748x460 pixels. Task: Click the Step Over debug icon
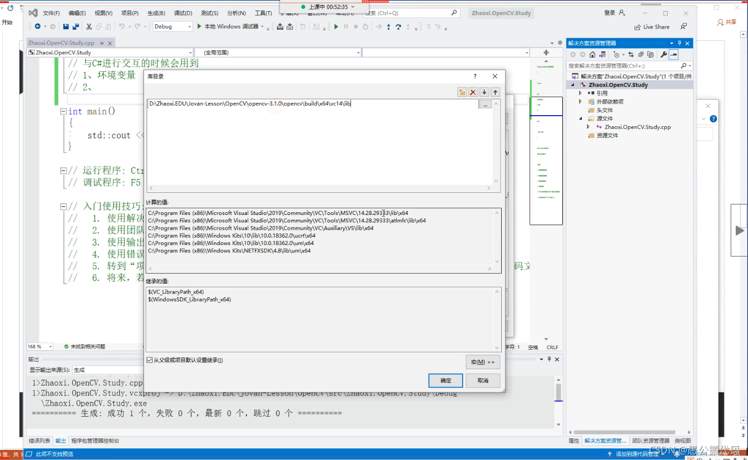398,26
